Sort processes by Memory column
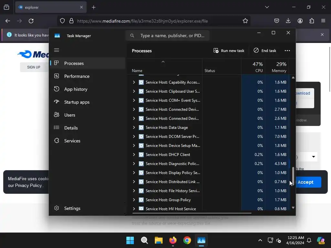Screen dimensions: 331x248 [x=277, y=67]
